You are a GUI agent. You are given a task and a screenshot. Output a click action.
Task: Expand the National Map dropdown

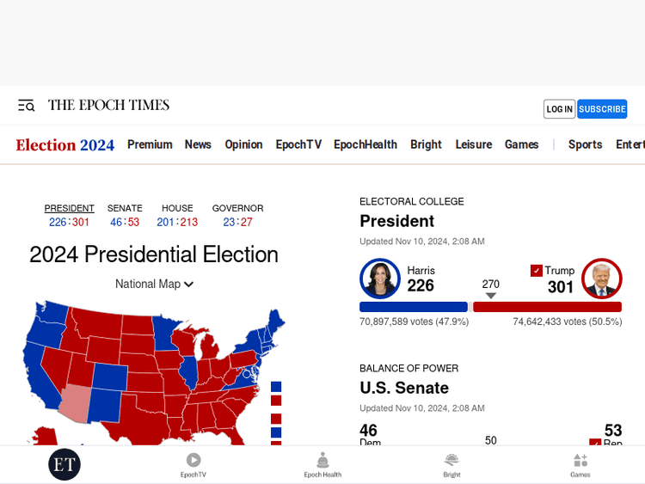pyautogui.click(x=155, y=285)
